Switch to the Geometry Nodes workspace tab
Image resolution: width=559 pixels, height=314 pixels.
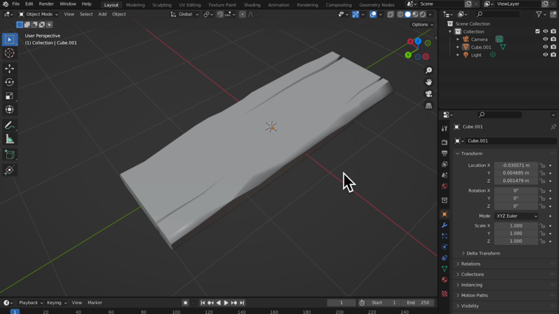[377, 5]
